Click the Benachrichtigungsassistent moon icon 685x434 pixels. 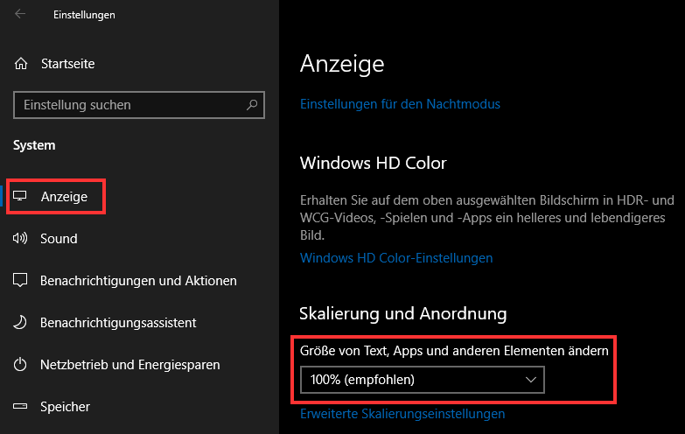19,323
